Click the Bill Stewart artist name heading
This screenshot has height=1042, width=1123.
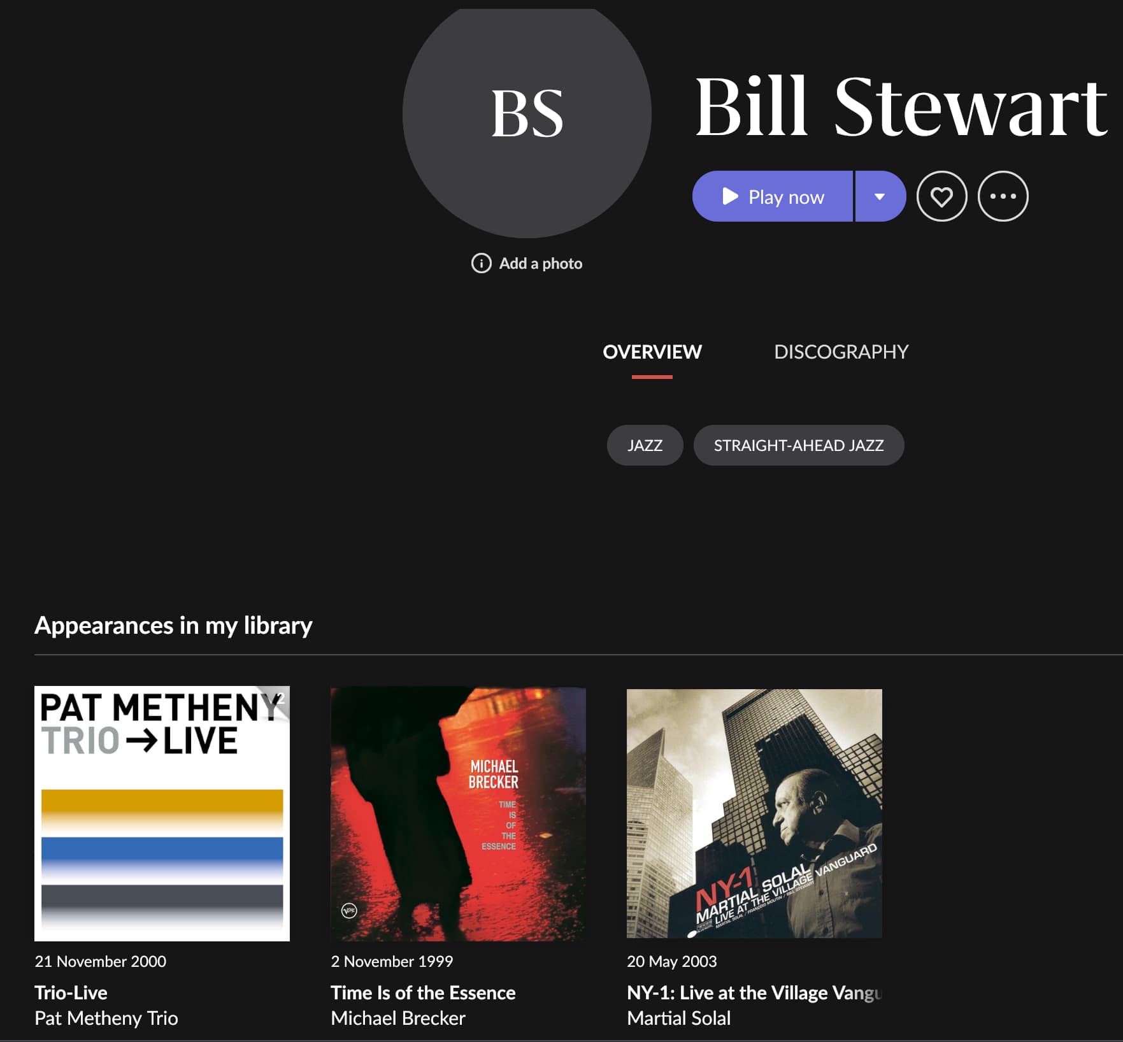[x=901, y=107]
